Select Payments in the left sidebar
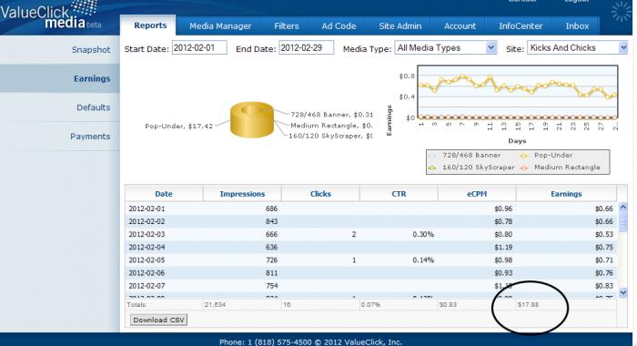This screenshot has height=346, width=637. [90, 137]
